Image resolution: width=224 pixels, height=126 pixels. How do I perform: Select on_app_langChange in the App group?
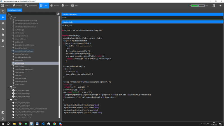click(x=22, y=94)
